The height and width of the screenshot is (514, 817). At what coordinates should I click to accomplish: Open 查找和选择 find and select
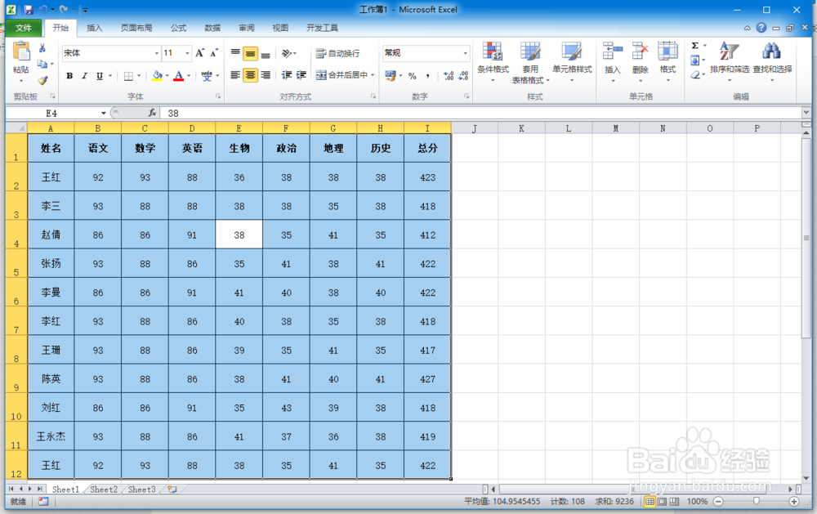tap(772, 63)
